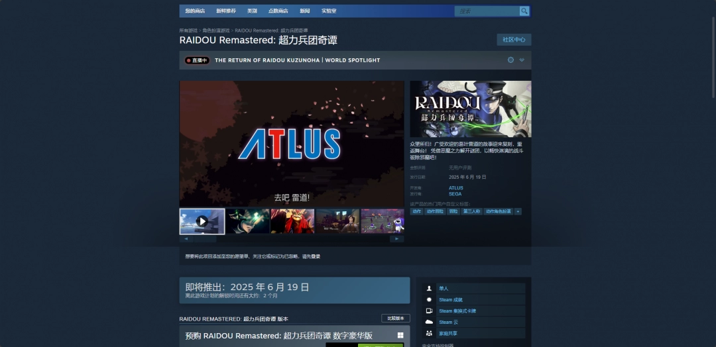Click 无用户评测 reviews text

[x=460, y=168]
